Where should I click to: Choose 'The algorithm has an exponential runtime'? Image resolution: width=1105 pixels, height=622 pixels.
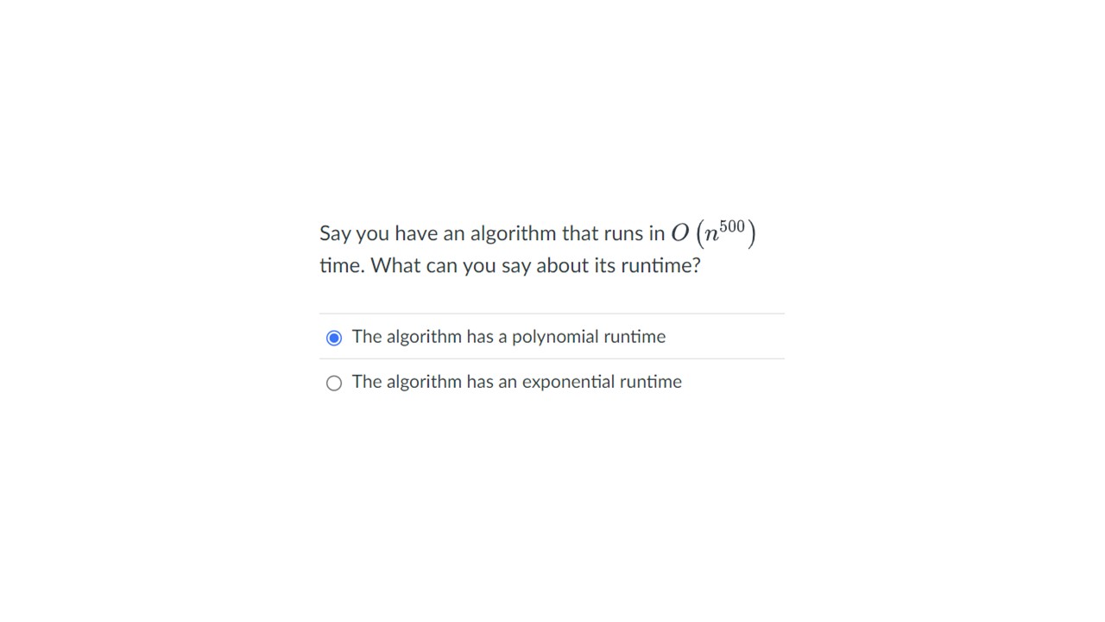[516, 382]
